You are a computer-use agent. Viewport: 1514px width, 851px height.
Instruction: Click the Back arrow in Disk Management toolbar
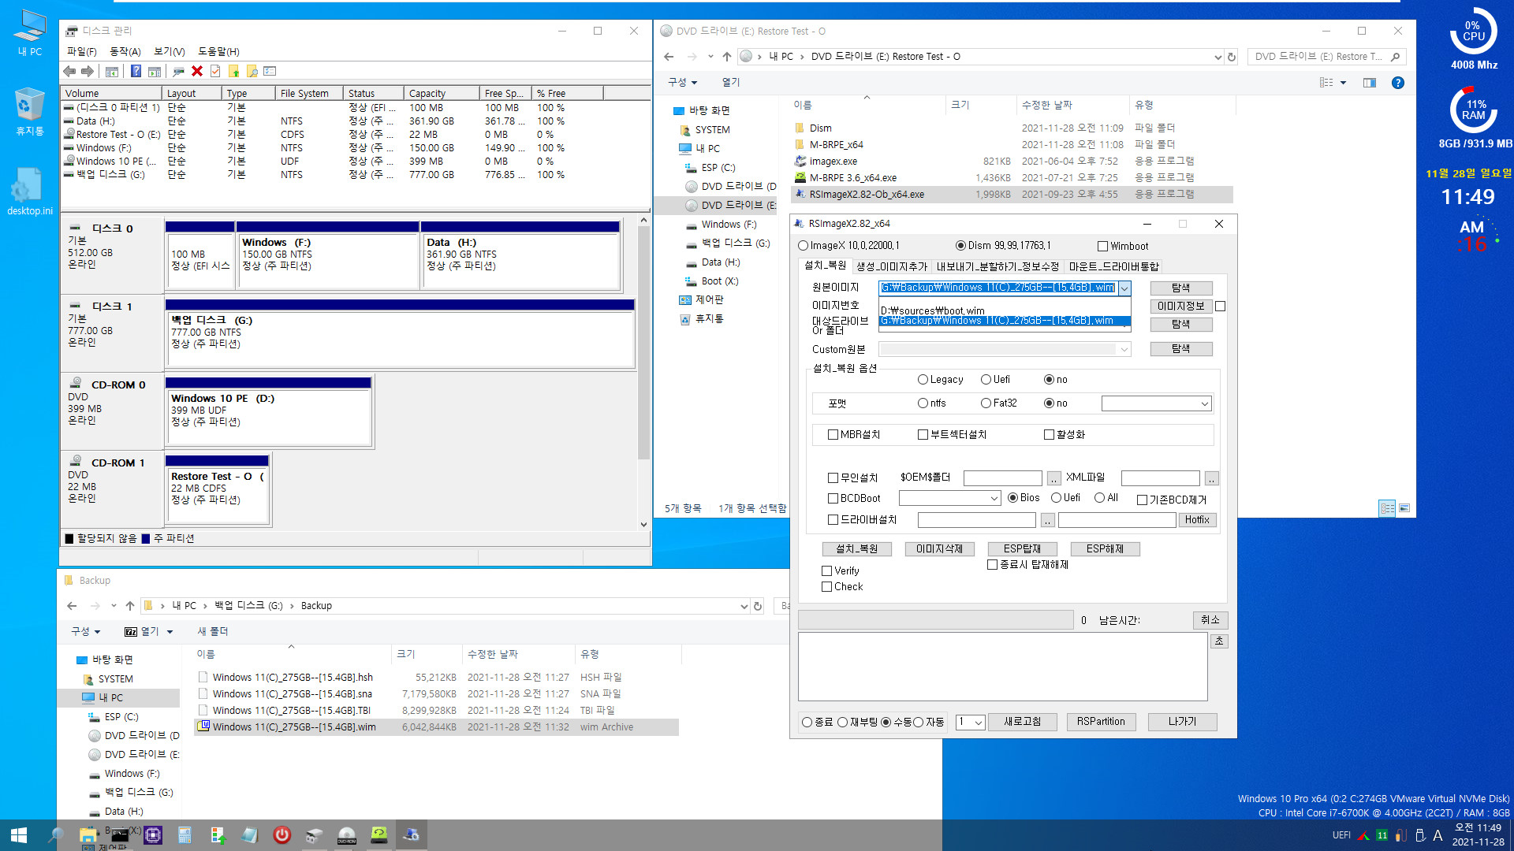click(69, 72)
